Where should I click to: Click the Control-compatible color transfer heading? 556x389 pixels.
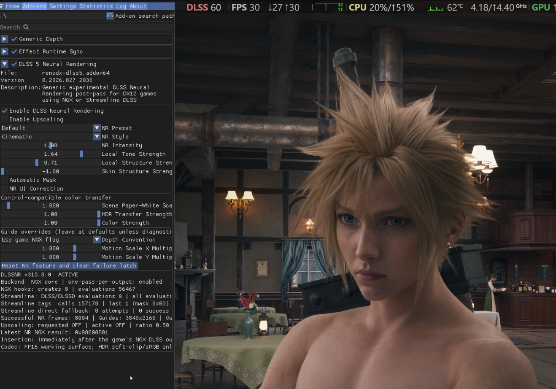(56, 197)
